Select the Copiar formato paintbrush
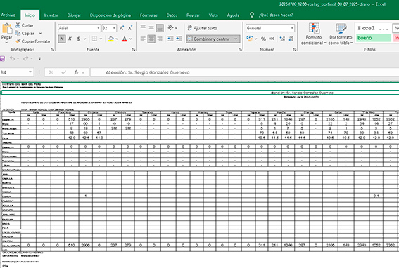The image size is (399, 268). (x=18, y=41)
